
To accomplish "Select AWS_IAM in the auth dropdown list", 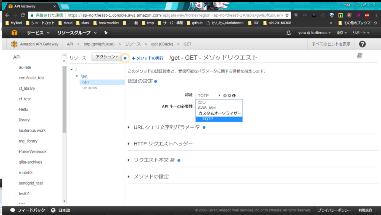I will [x=219, y=108].
